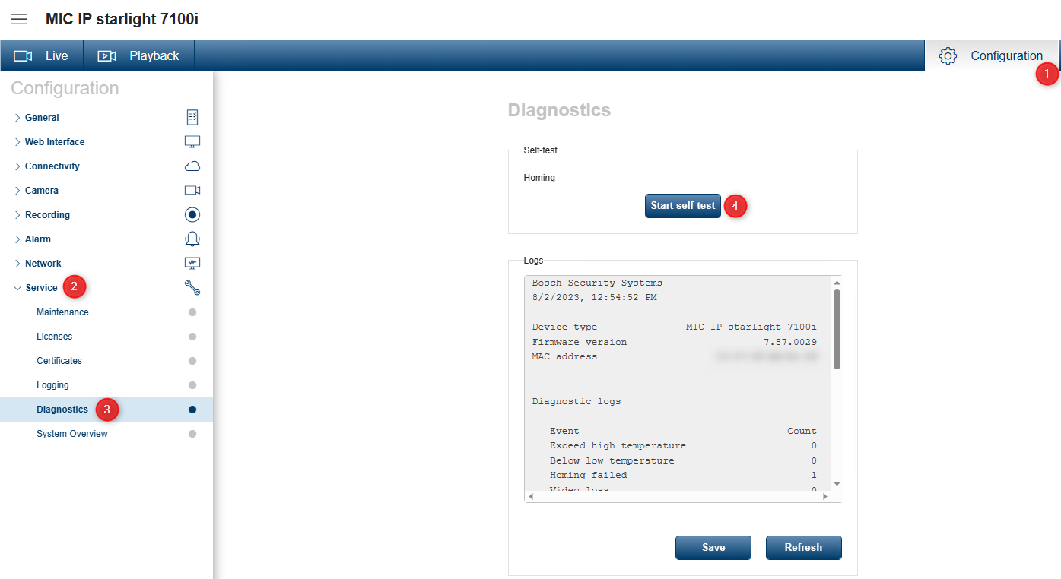The width and height of the screenshot is (1061, 579).
Task: Expand the Alarm section chevron
Action: (x=17, y=239)
